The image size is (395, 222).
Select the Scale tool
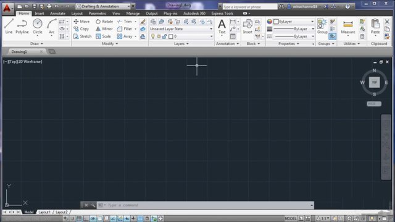(103, 36)
